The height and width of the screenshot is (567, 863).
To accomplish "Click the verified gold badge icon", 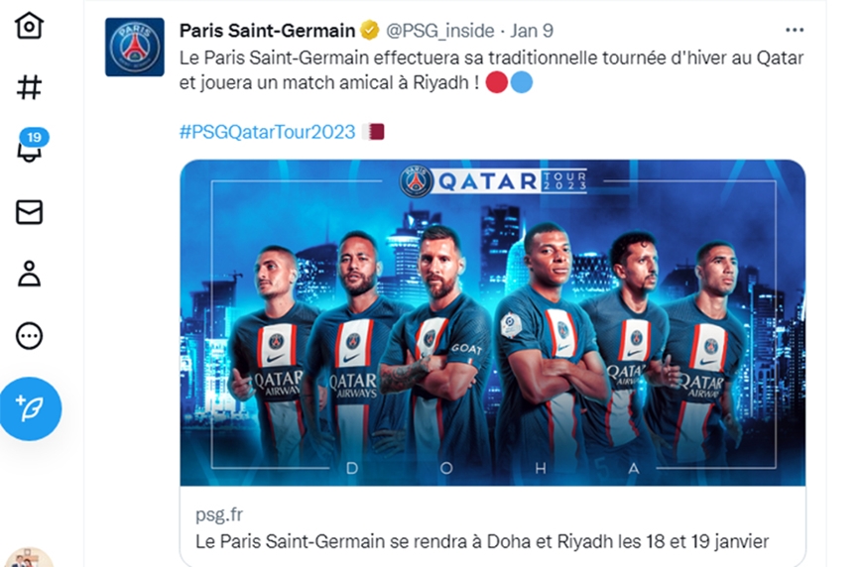I will point(370,31).
